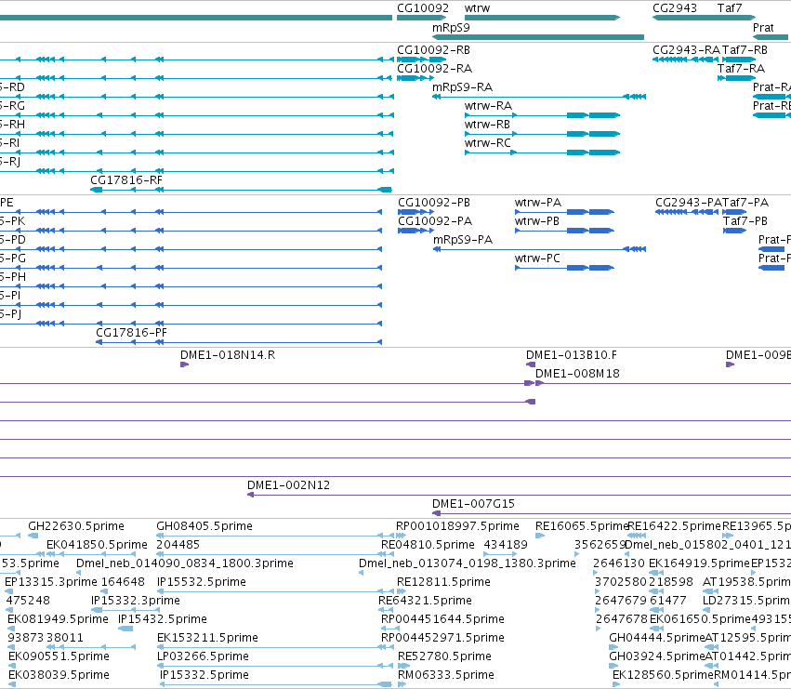Select the 475248 feature label
Screen dimensions: 791x689
point(28,601)
